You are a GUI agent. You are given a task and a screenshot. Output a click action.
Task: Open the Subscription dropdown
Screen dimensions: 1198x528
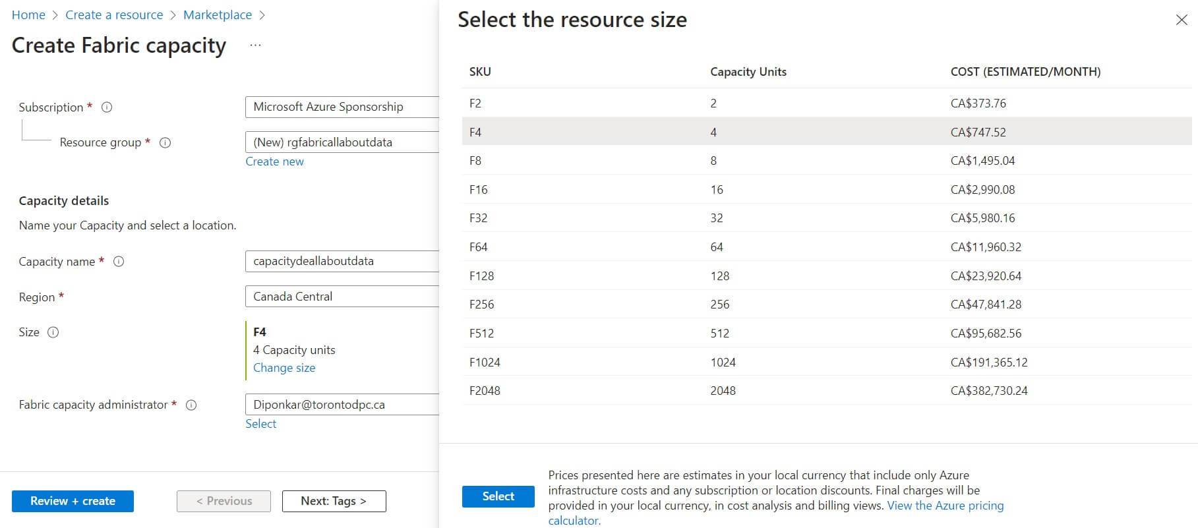[x=342, y=107]
